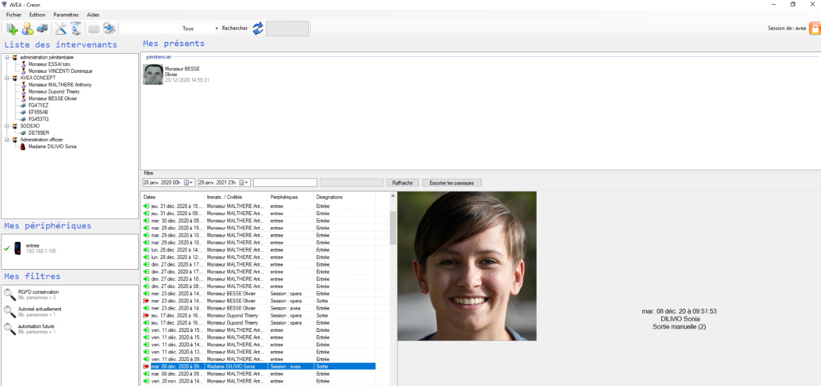This screenshot has width=821, height=386.
Task: Click red exit arrow on 23 déc. BESSE Sortie row
Action: point(146,301)
